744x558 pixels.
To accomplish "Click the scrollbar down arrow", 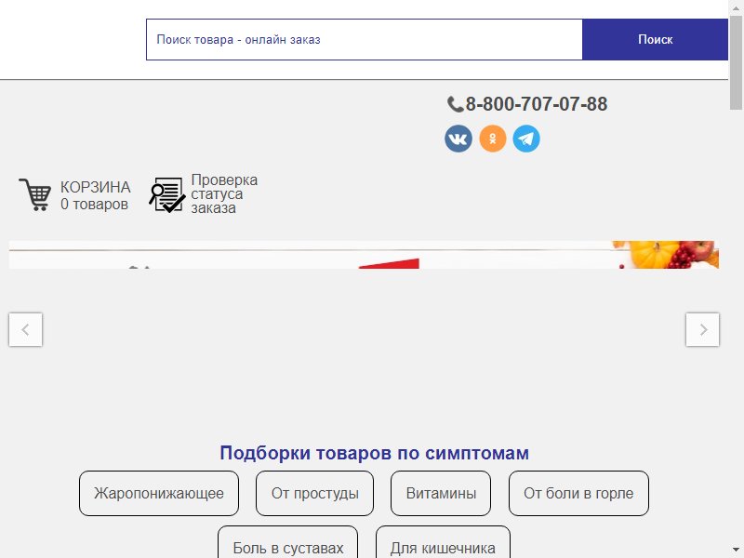I will click(736, 551).
